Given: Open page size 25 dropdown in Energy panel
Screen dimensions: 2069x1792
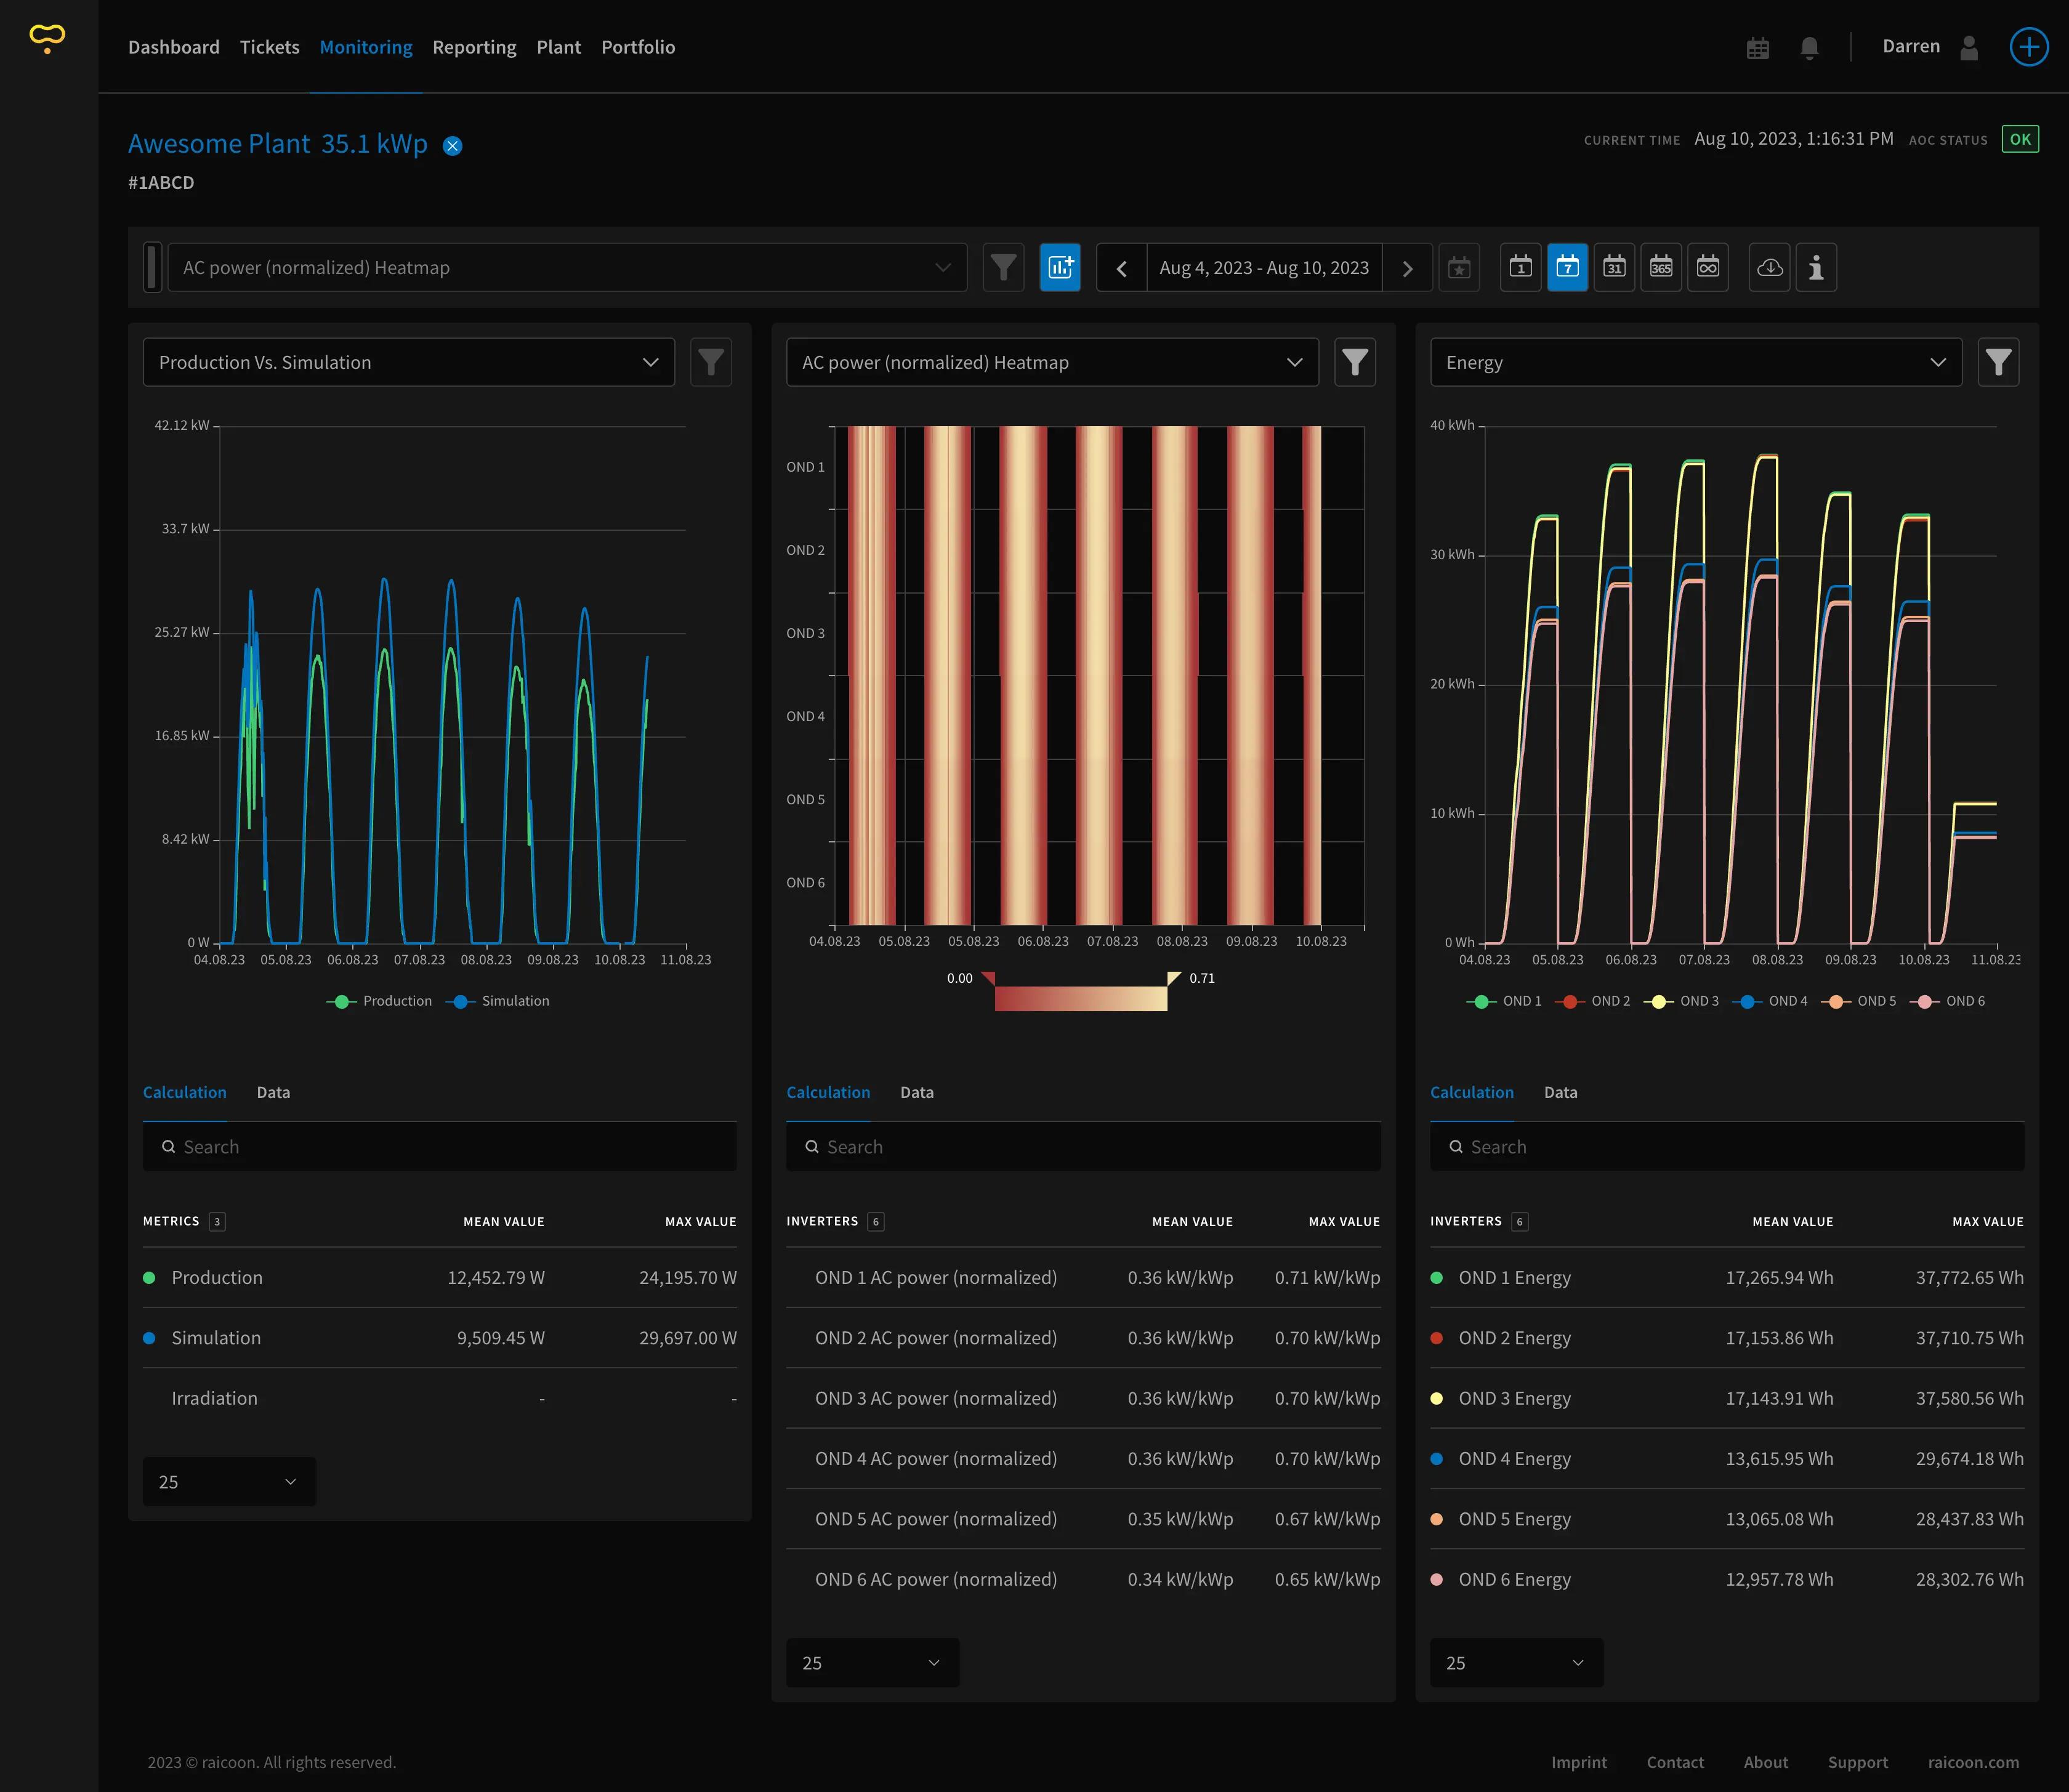Looking at the screenshot, I should (1517, 1663).
